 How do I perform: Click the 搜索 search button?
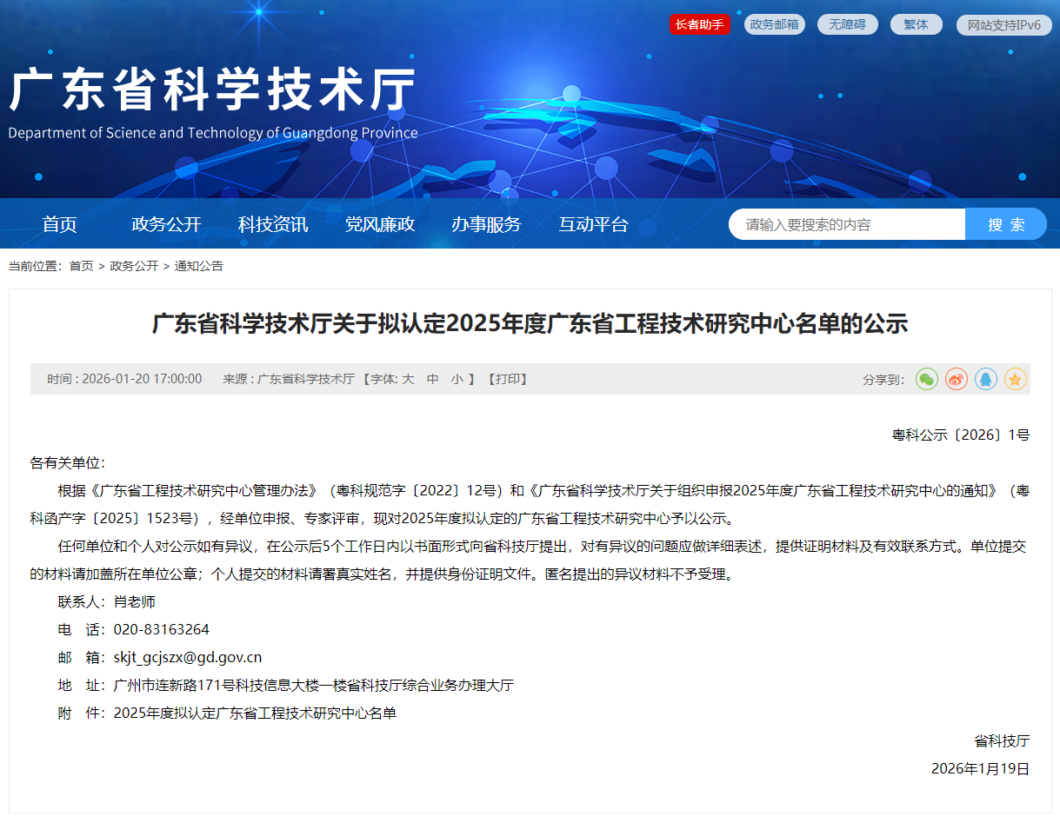click(1005, 223)
